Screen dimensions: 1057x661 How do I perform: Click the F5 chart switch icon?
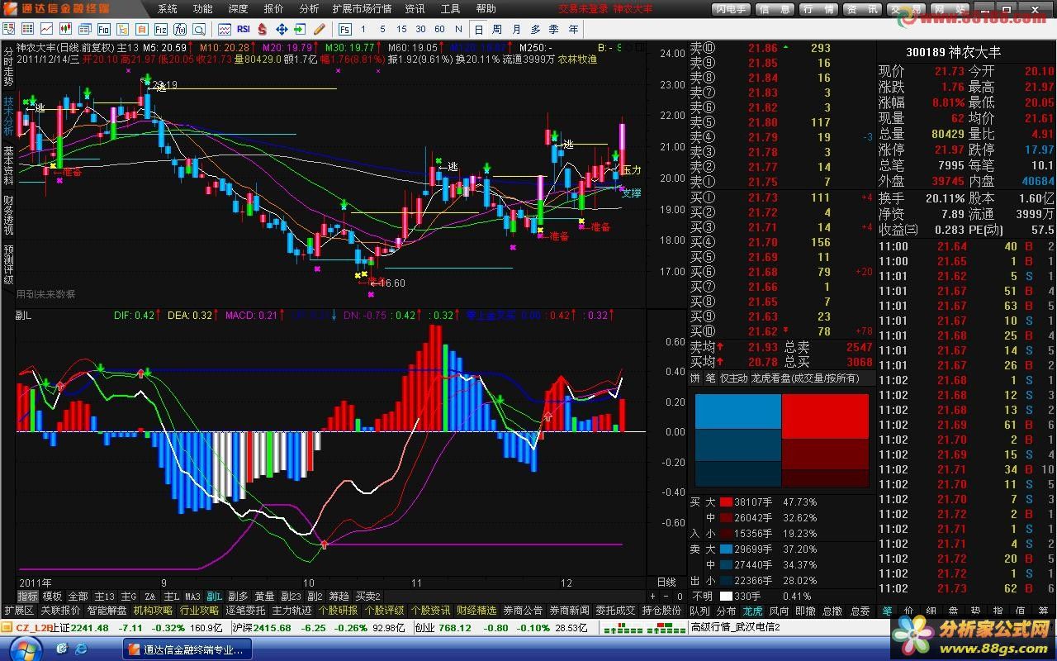point(345,29)
